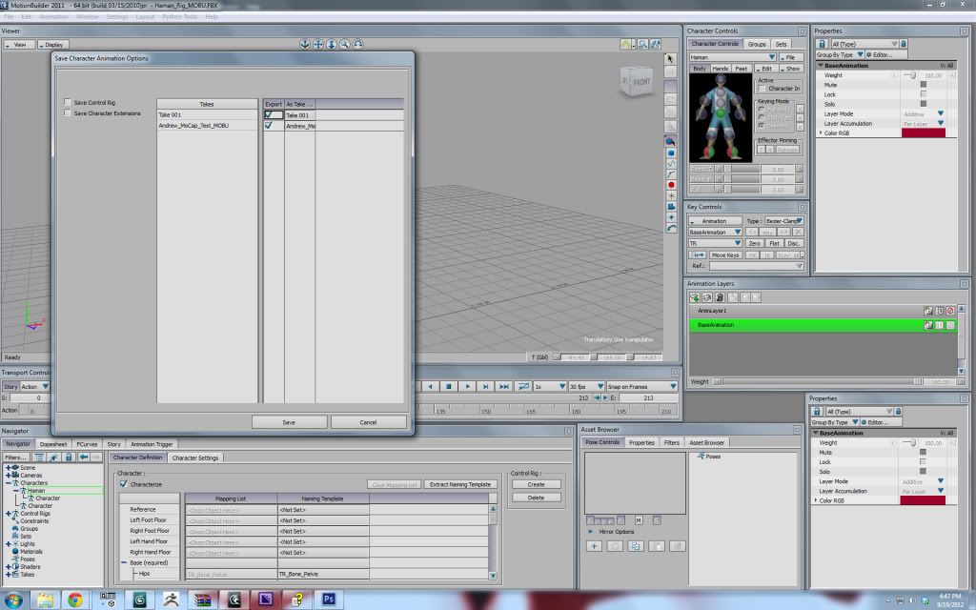
Task: Select the Haman character in the Navigator tree
Action: pos(36,491)
